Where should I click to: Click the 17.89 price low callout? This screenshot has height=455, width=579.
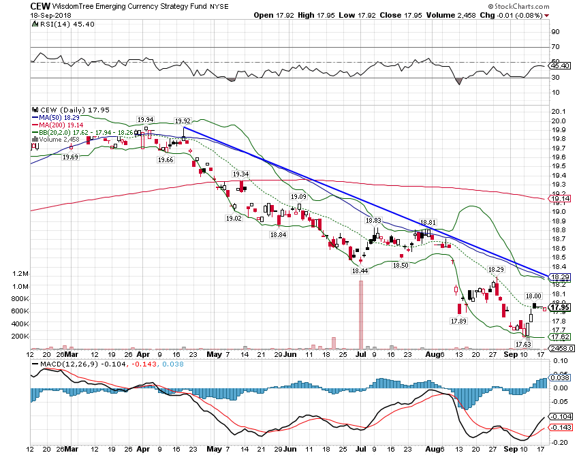tap(458, 321)
